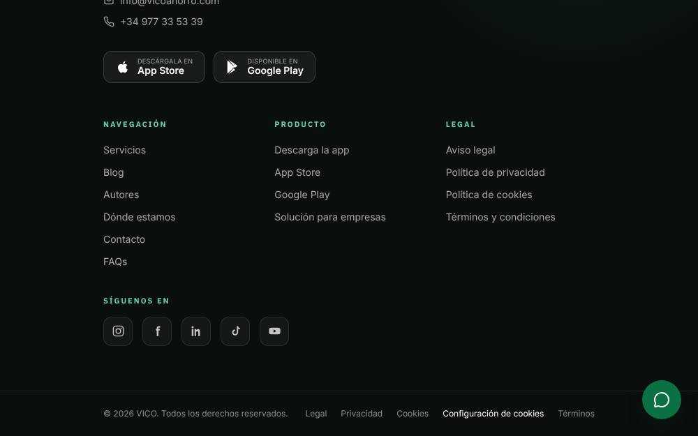
Task: Go to Servicios in Navegación
Action: (125, 150)
